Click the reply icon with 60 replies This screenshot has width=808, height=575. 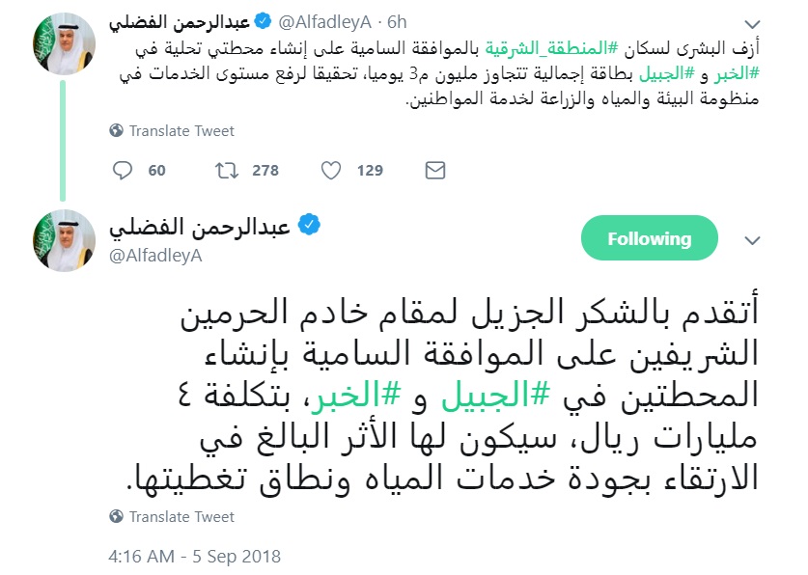[123, 171]
